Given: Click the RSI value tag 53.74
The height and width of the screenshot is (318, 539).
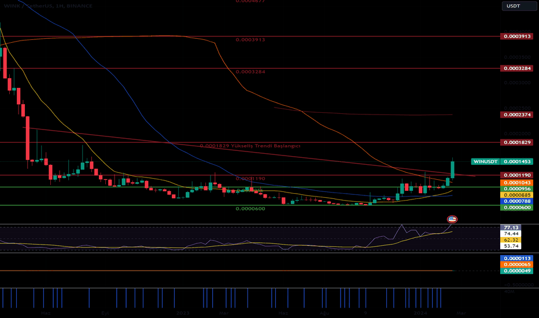Looking at the screenshot, I should (x=511, y=246).
